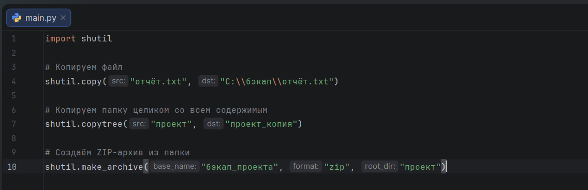Screen dimensions: 588x190
Task: Click line number 4 in the gutter
Action: click(13, 81)
